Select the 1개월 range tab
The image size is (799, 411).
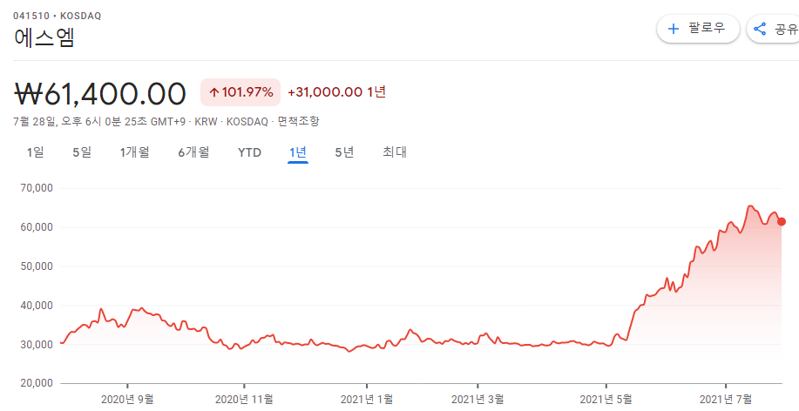pyautogui.click(x=134, y=152)
